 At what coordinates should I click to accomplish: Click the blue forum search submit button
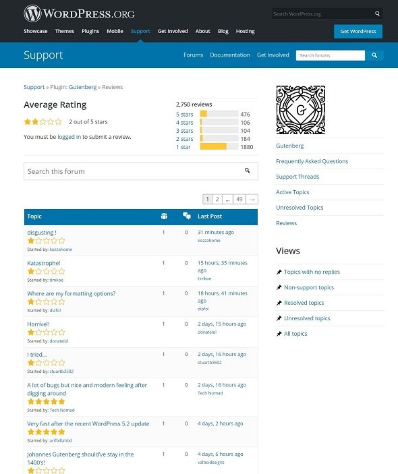tap(374, 55)
